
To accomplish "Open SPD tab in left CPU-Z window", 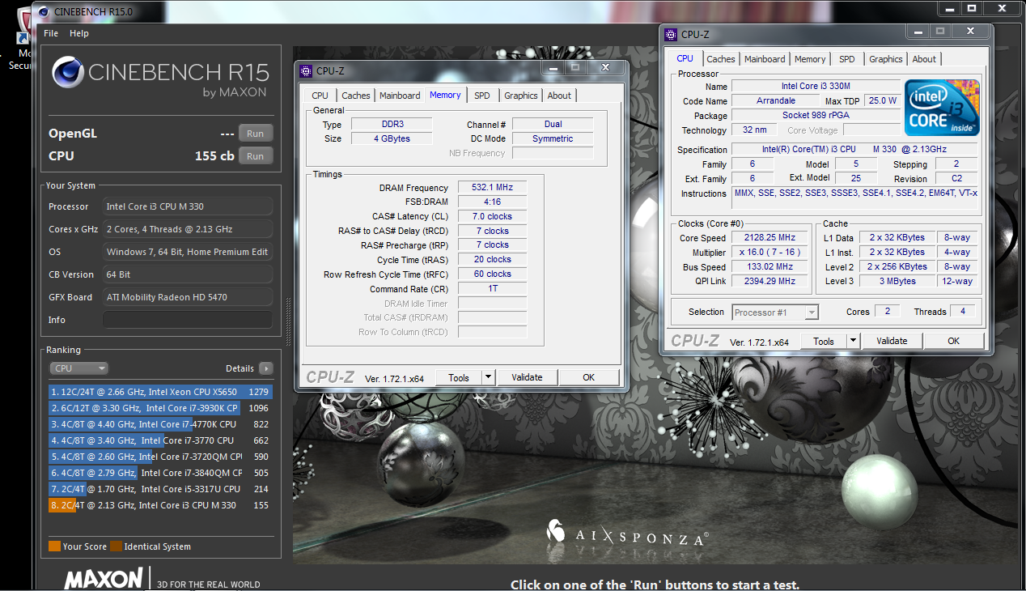I will [x=482, y=96].
